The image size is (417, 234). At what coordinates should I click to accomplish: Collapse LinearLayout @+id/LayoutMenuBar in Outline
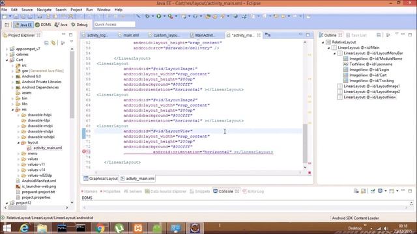(x=335, y=53)
